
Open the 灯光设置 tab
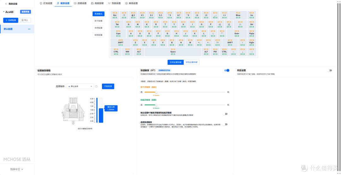(x=46, y=3)
